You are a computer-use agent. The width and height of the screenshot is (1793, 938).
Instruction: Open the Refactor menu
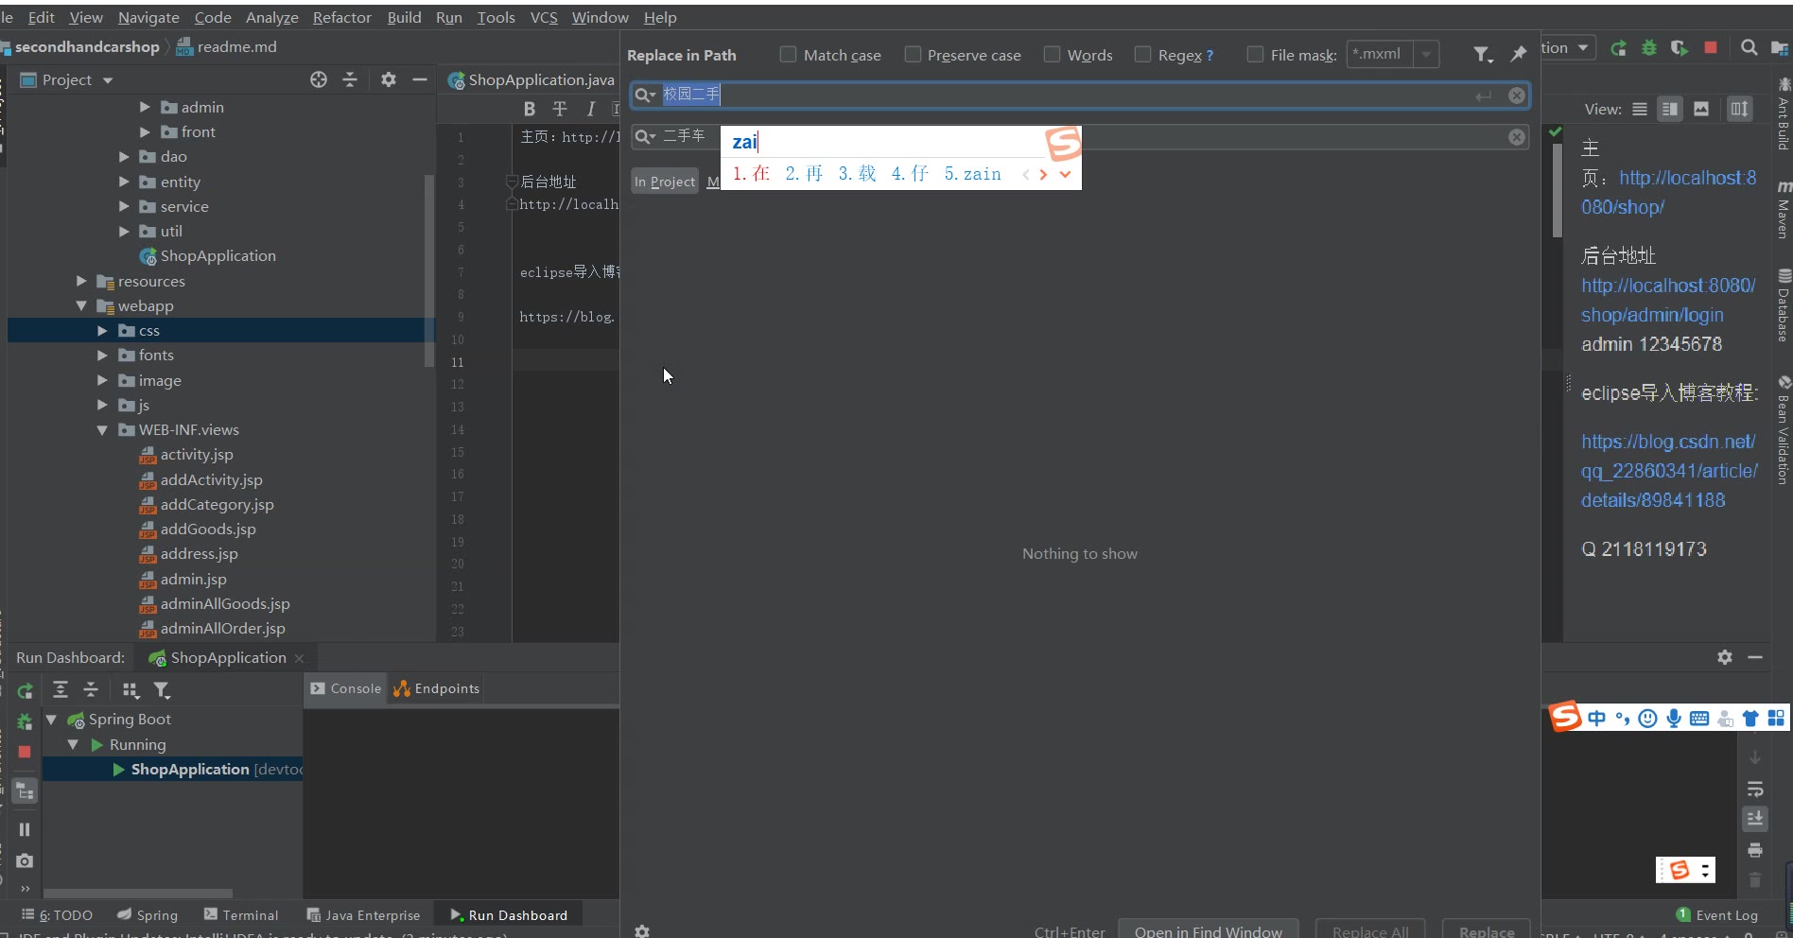[341, 17]
